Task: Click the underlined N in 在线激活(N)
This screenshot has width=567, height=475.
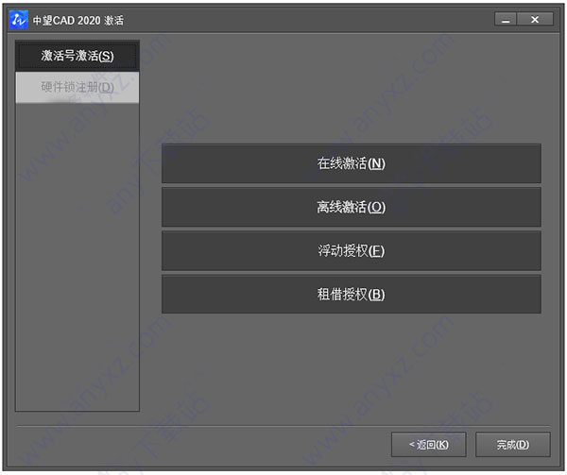Action: click(376, 163)
